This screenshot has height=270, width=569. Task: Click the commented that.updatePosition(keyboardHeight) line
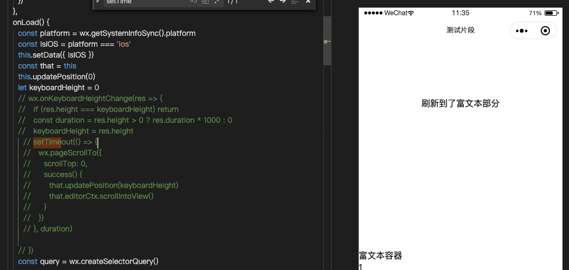pos(101,185)
